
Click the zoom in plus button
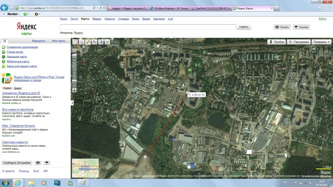click(74, 90)
